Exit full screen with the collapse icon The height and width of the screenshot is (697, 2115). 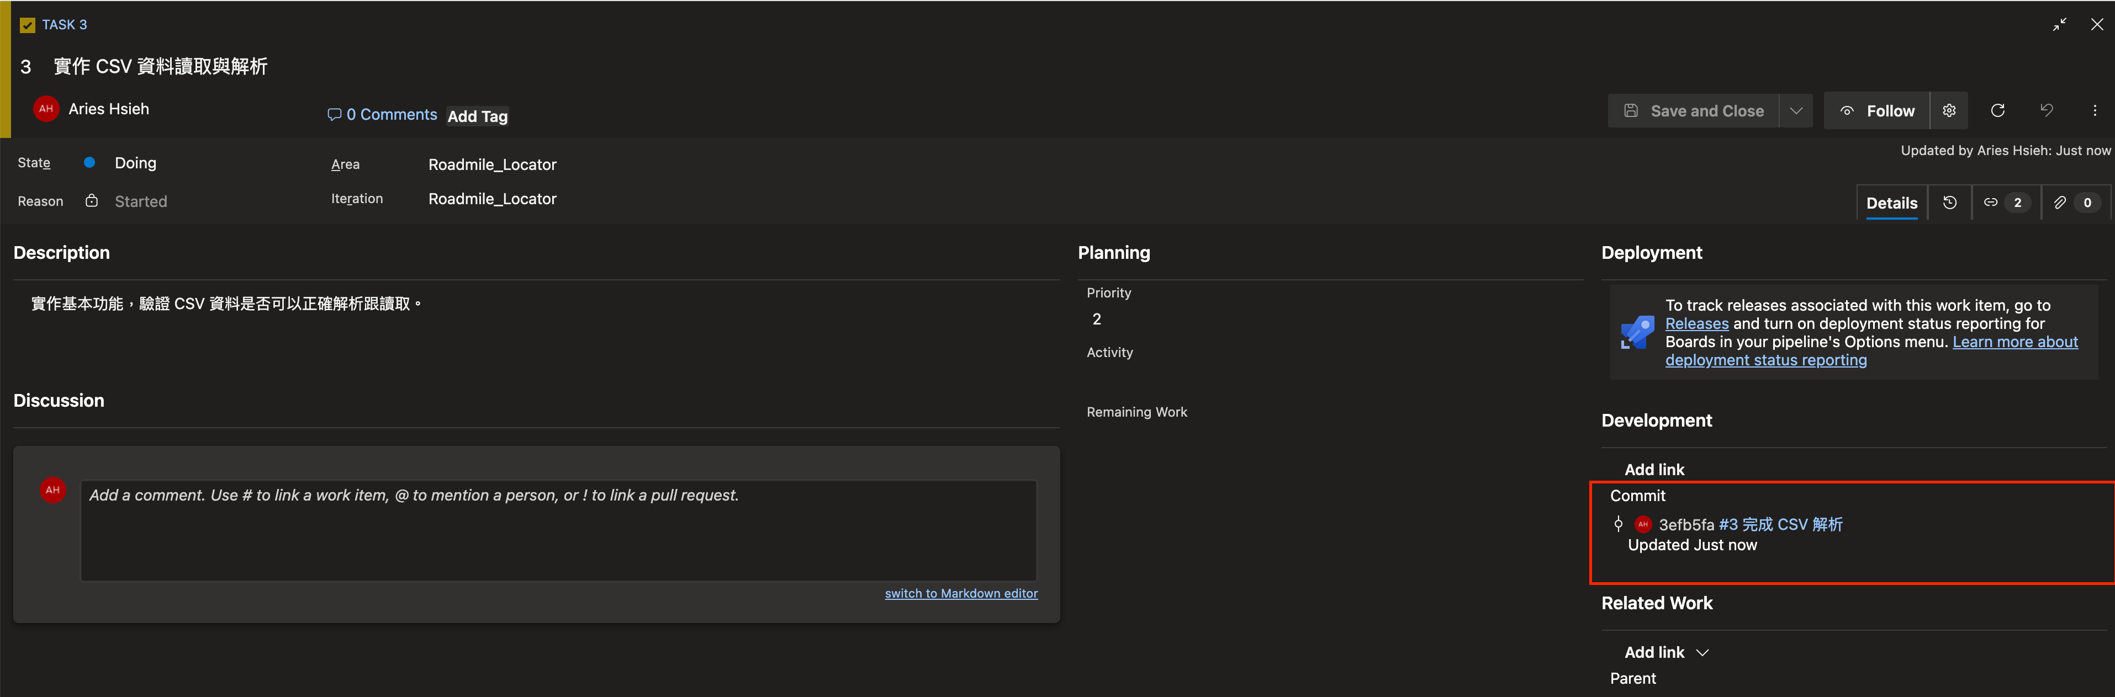(2059, 25)
